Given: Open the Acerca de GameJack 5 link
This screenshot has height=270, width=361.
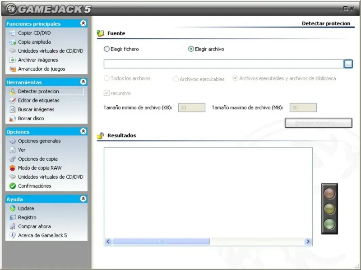Looking at the screenshot, I should (42, 235).
